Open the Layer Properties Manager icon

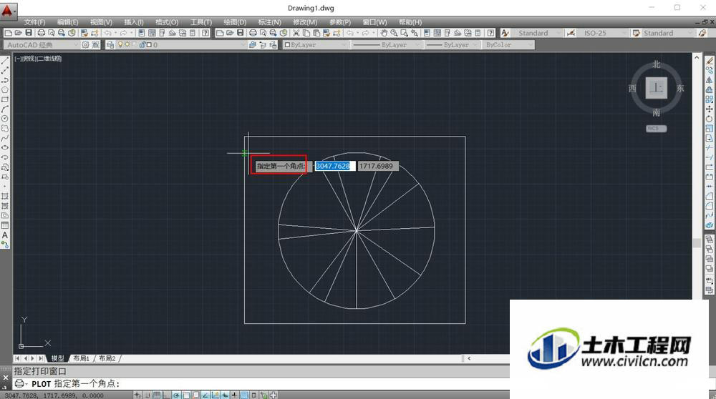pyautogui.click(x=110, y=44)
